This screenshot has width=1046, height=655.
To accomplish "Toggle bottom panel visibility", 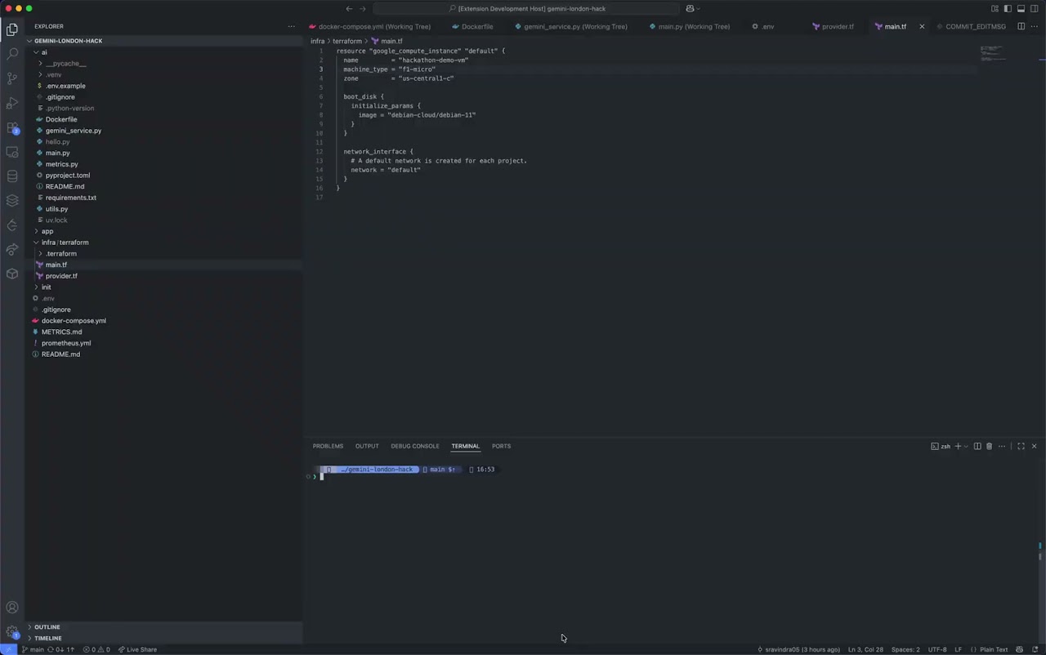I will (1021, 8).
